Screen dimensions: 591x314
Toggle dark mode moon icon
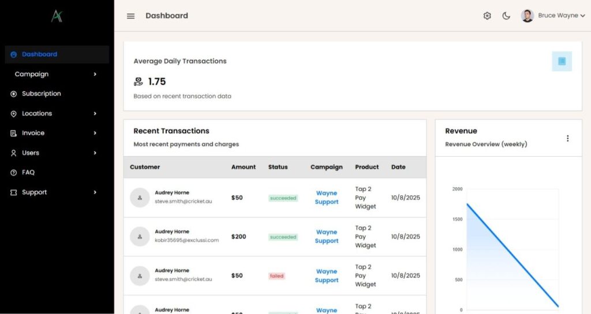pyautogui.click(x=506, y=16)
